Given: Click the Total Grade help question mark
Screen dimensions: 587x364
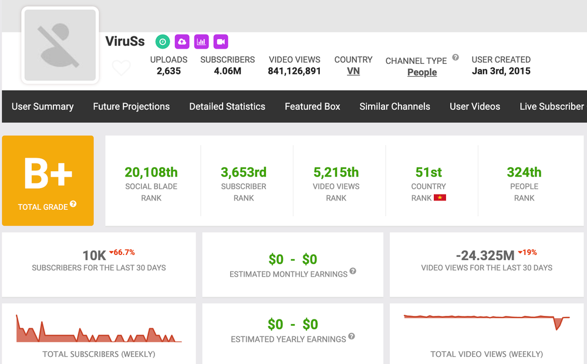Looking at the screenshot, I should click(73, 203).
